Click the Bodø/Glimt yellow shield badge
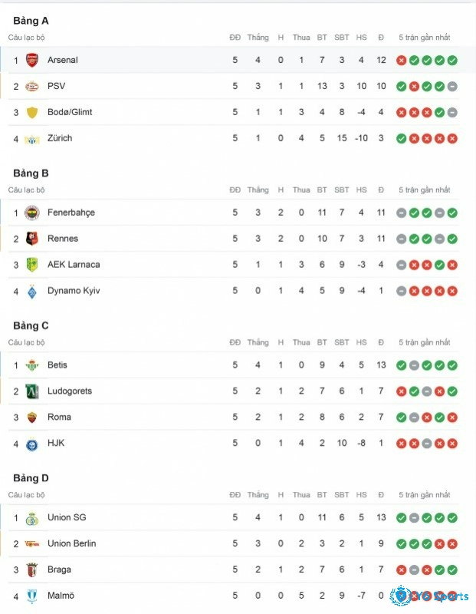The height and width of the screenshot is (614, 476). (x=32, y=112)
